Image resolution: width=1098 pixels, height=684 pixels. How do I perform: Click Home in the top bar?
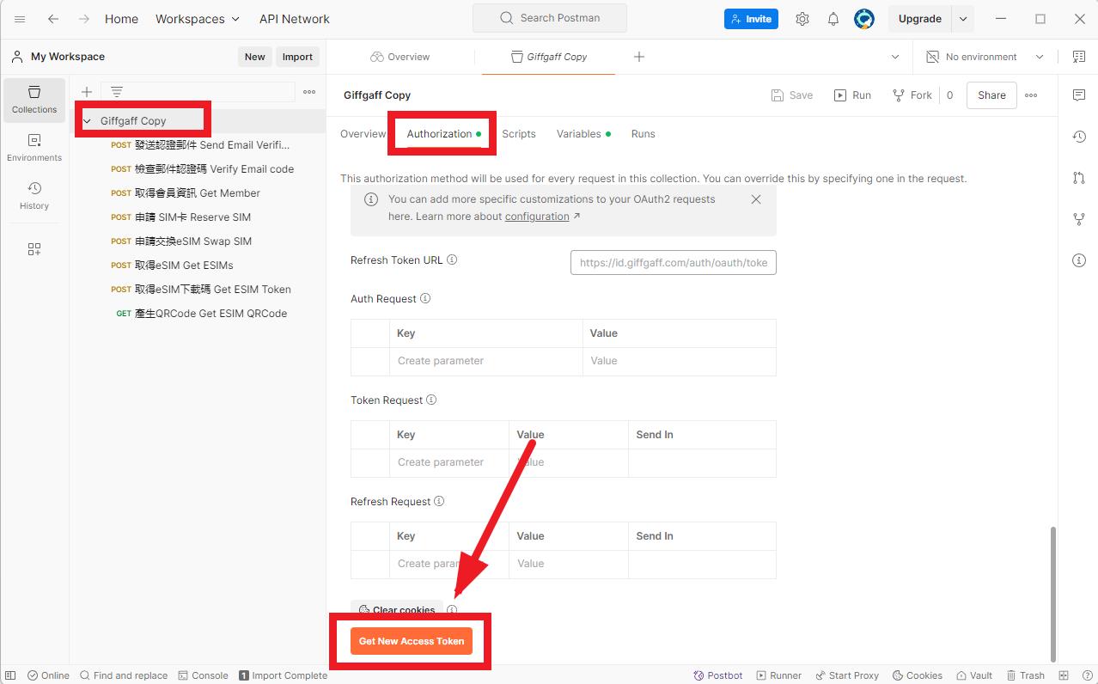121,19
